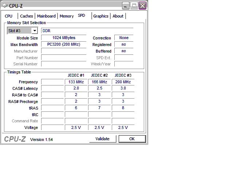Switch to the Memory tab
This screenshot has height=187, width=233.
67,16
